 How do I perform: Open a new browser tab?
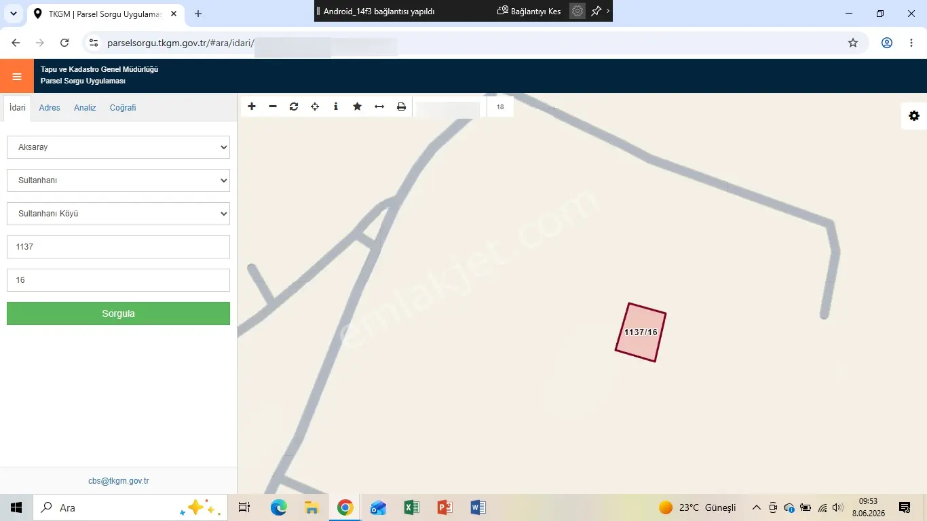198,14
